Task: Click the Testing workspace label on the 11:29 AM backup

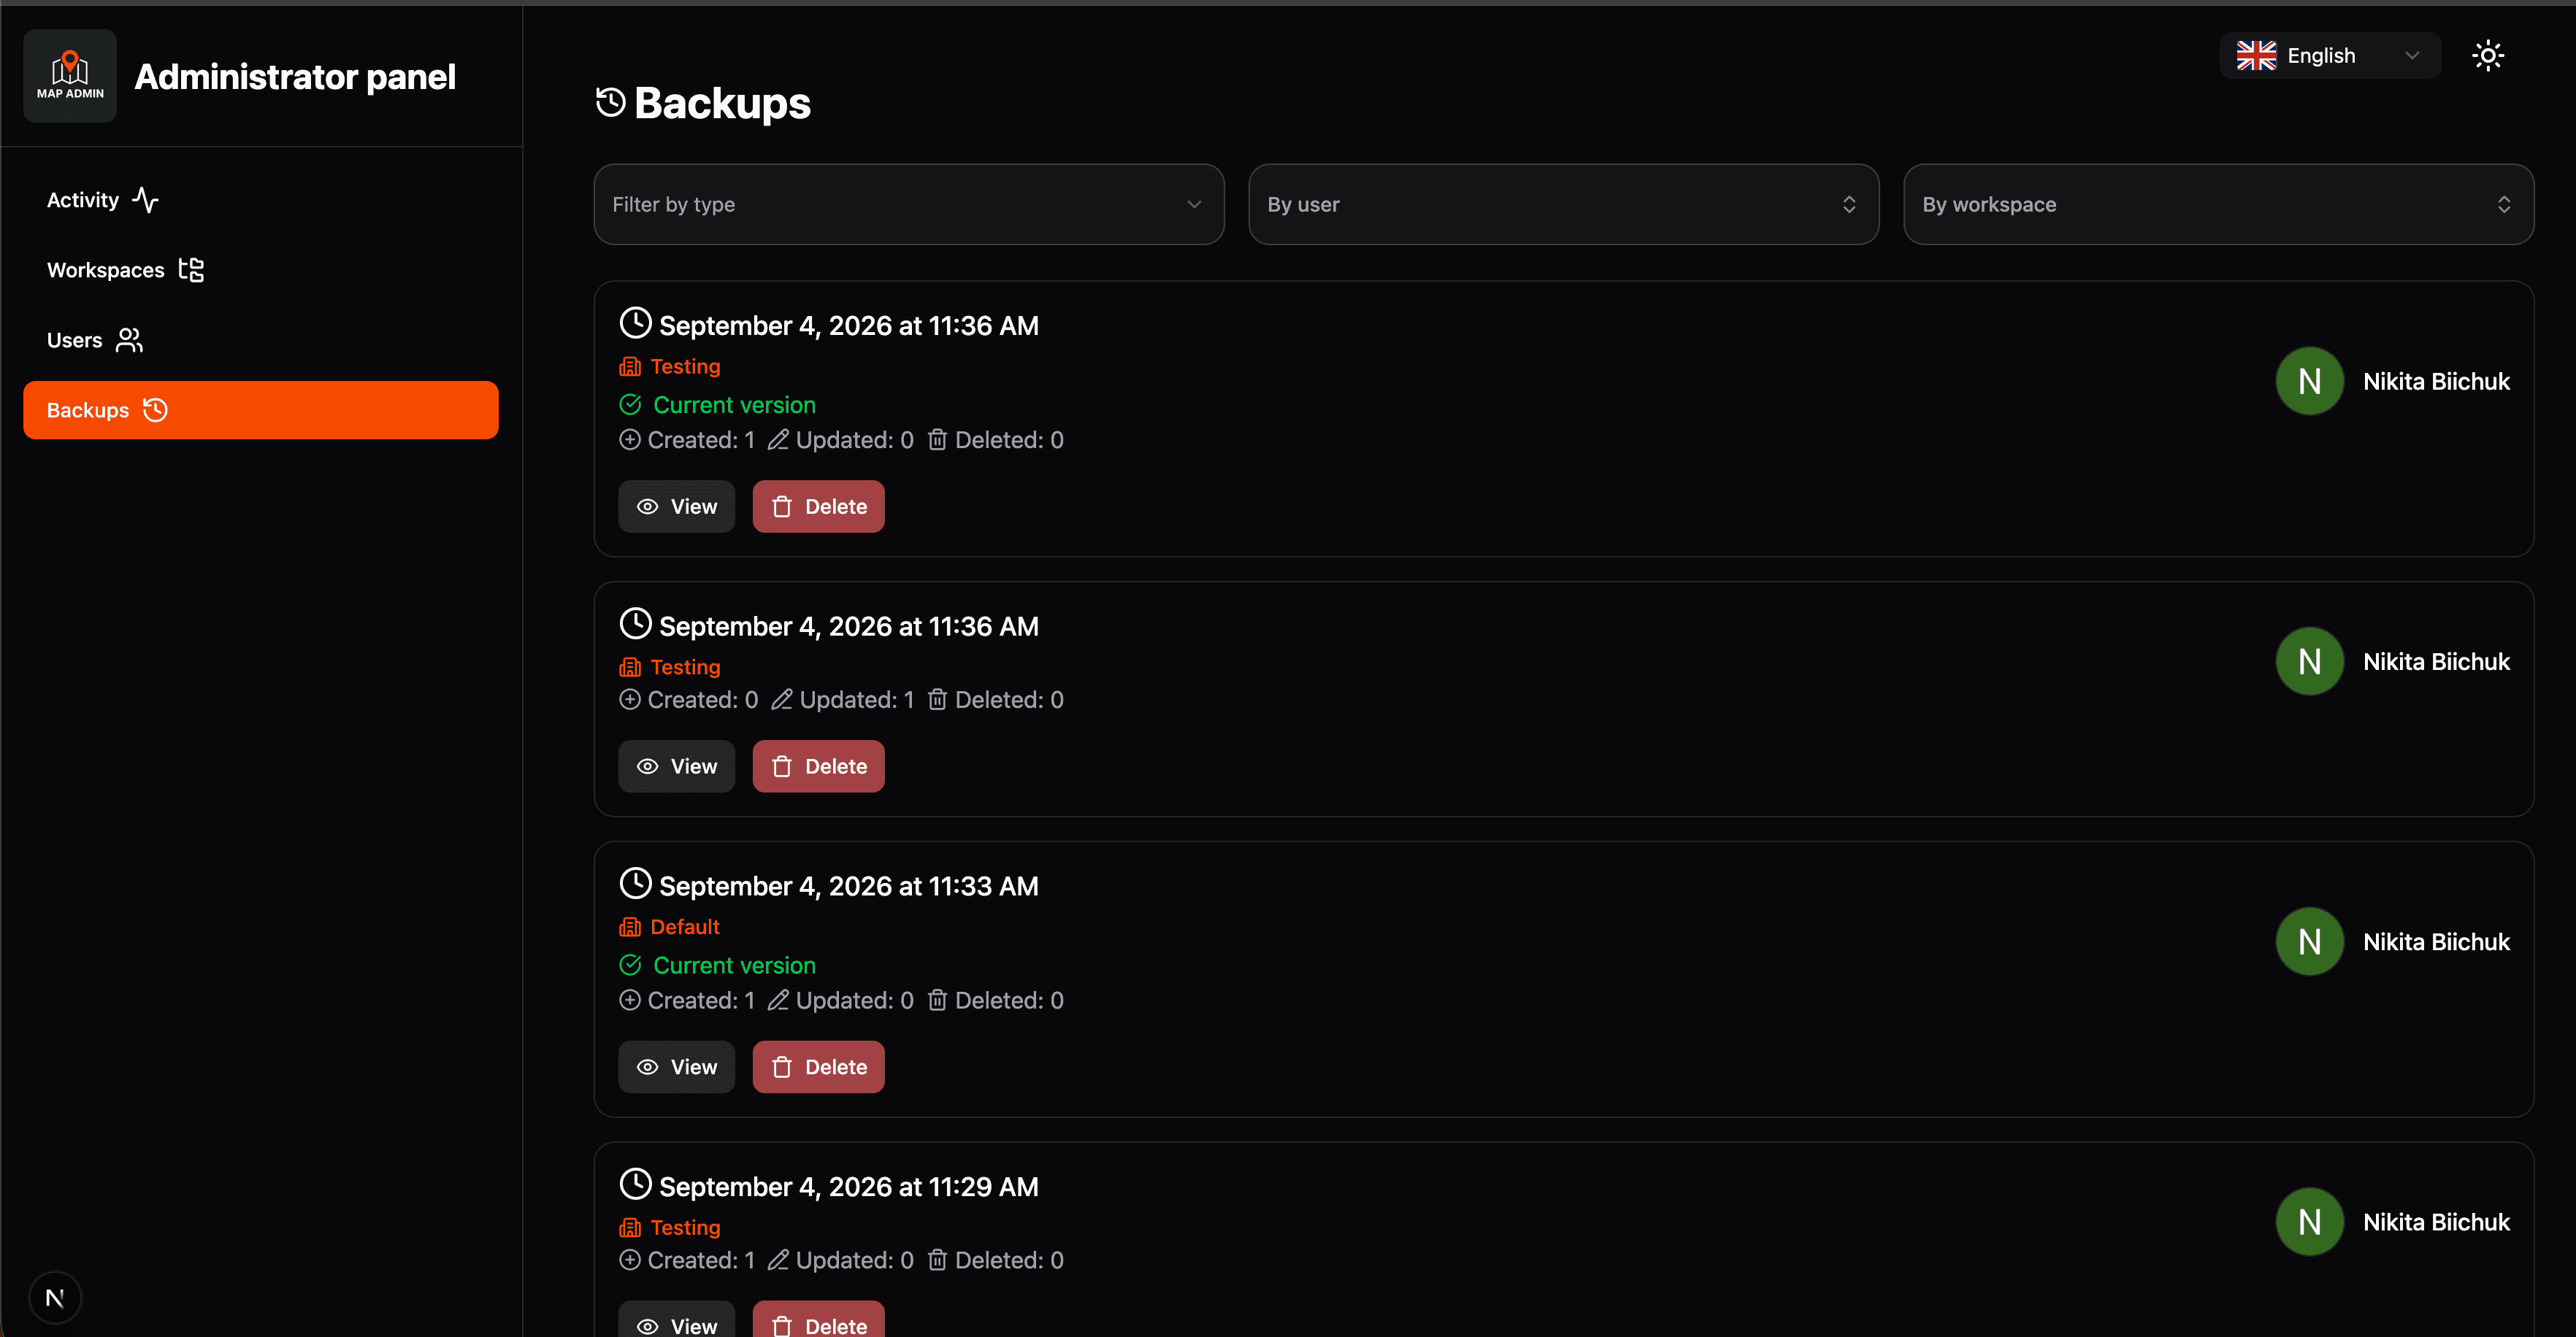Action: click(685, 1228)
